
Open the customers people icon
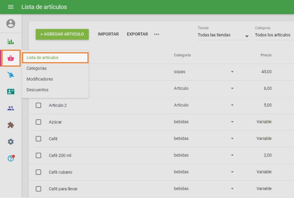pos(11,108)
